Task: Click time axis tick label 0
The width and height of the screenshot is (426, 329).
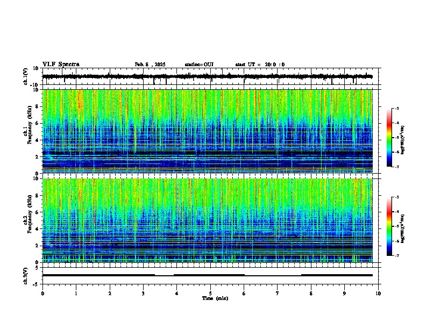Action: point(42,294)
